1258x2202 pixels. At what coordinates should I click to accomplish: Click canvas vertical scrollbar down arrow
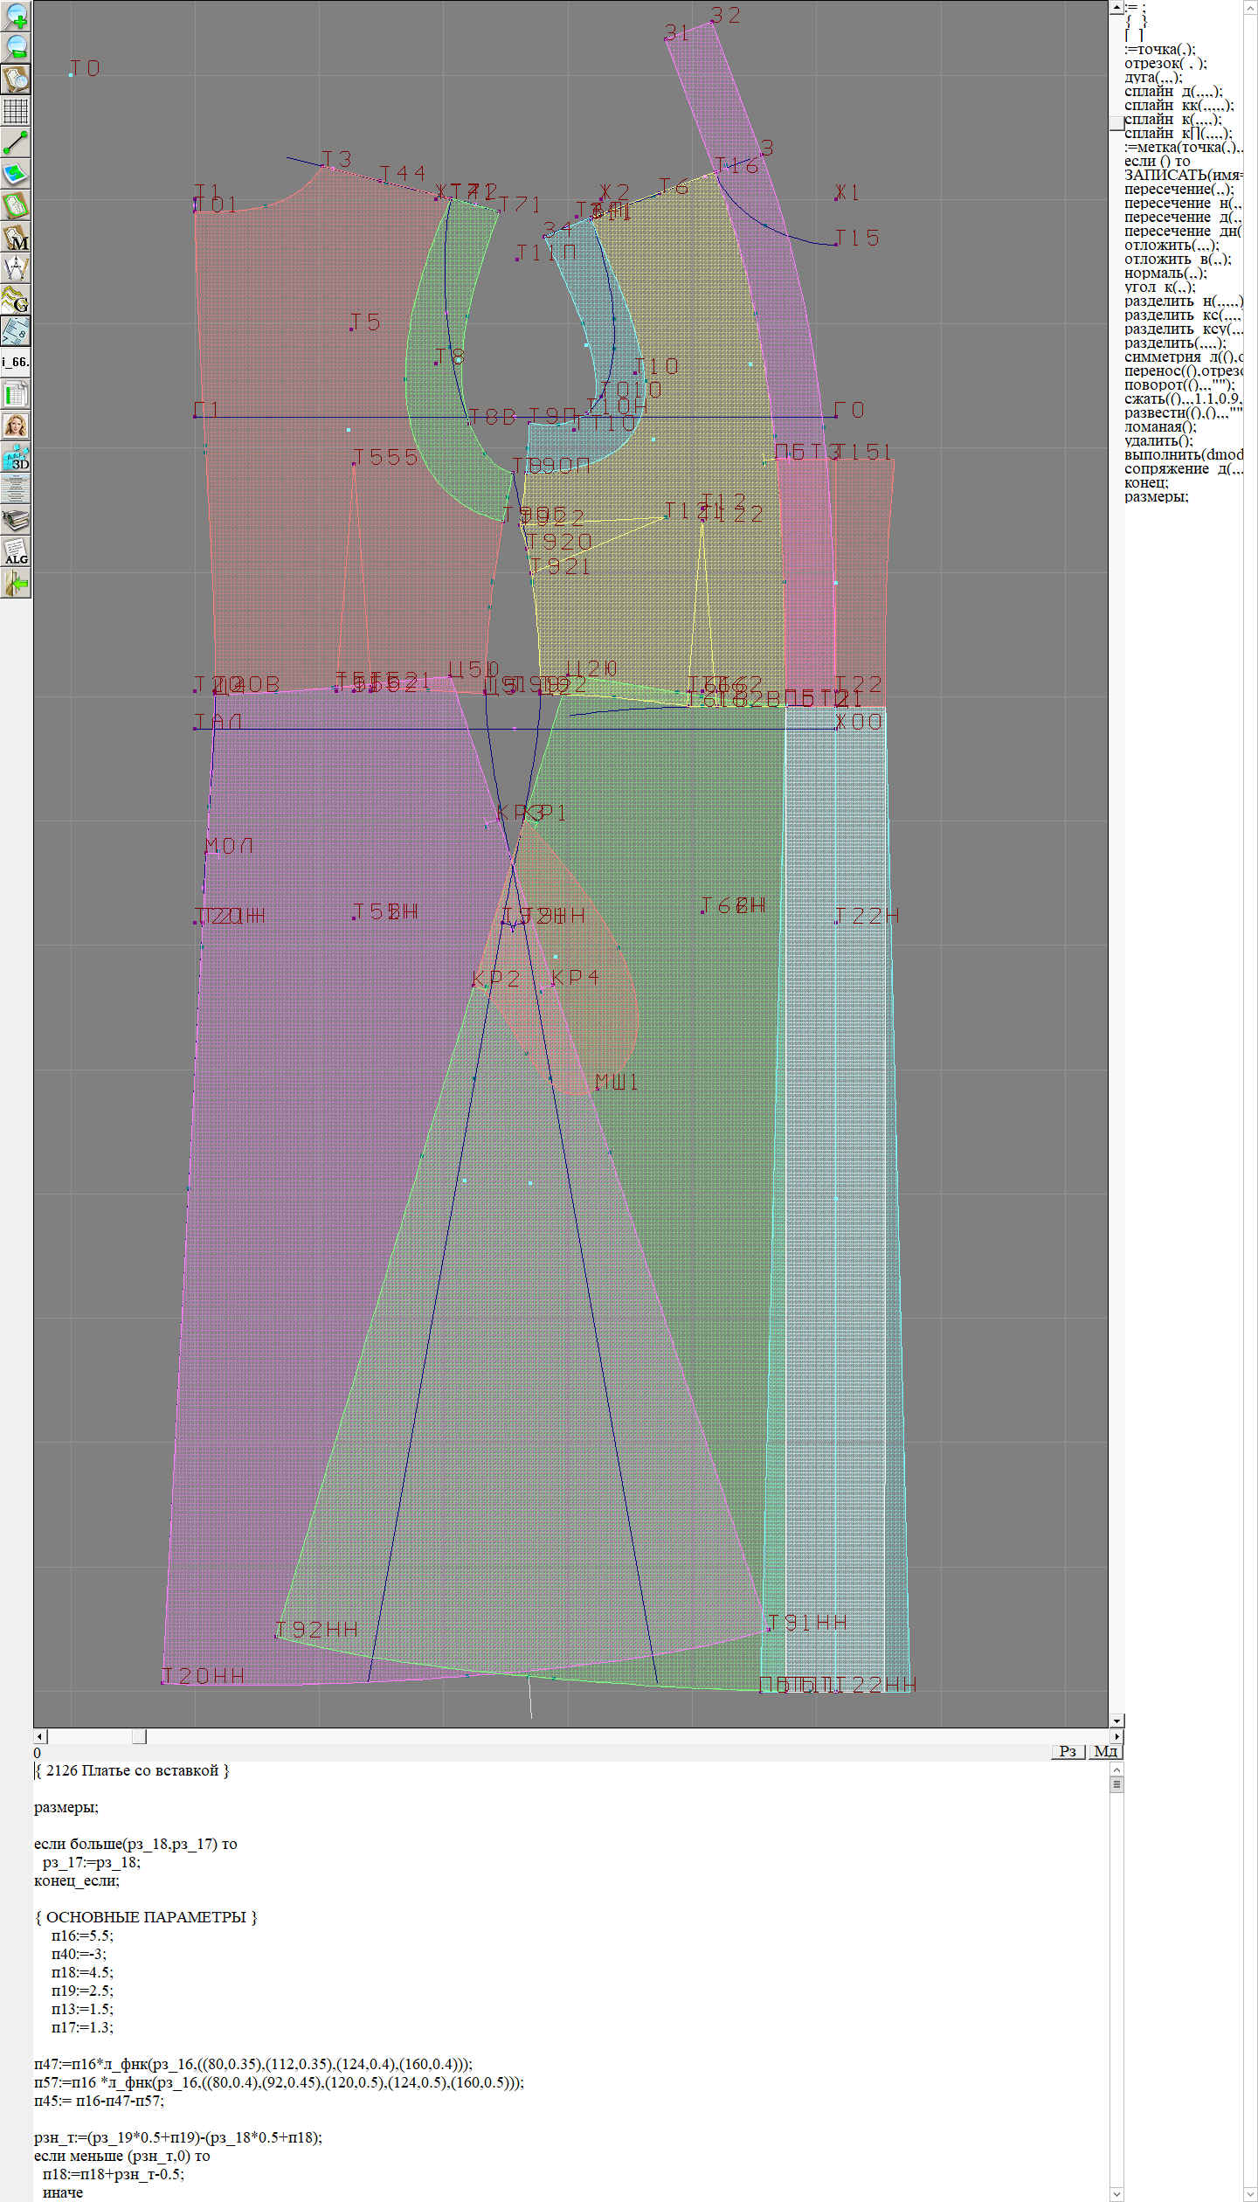(x=1116, y=1721)
